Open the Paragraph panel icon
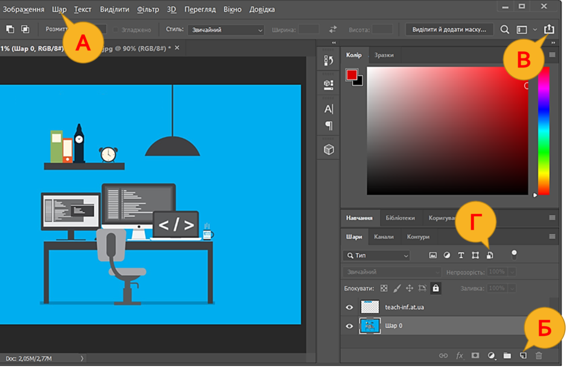The width and height of the screenshot is (567, 369). click(329, 125)
